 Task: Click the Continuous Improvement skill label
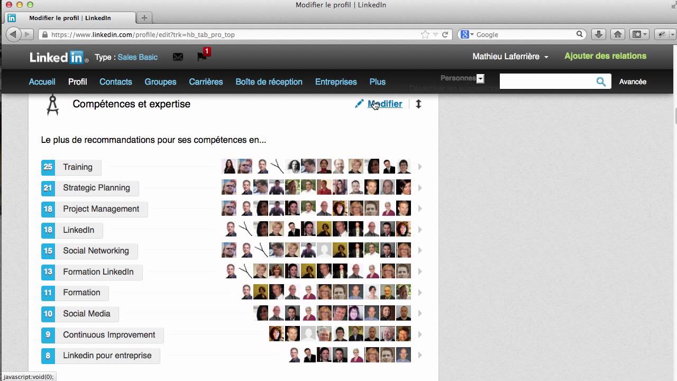coord(109,335)
